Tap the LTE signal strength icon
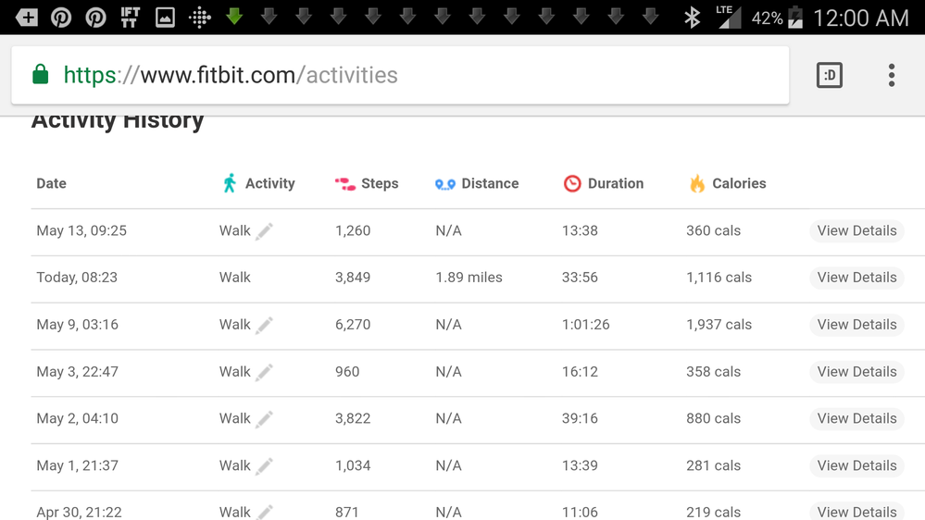 pyautogui.click(x=728, y=17)
